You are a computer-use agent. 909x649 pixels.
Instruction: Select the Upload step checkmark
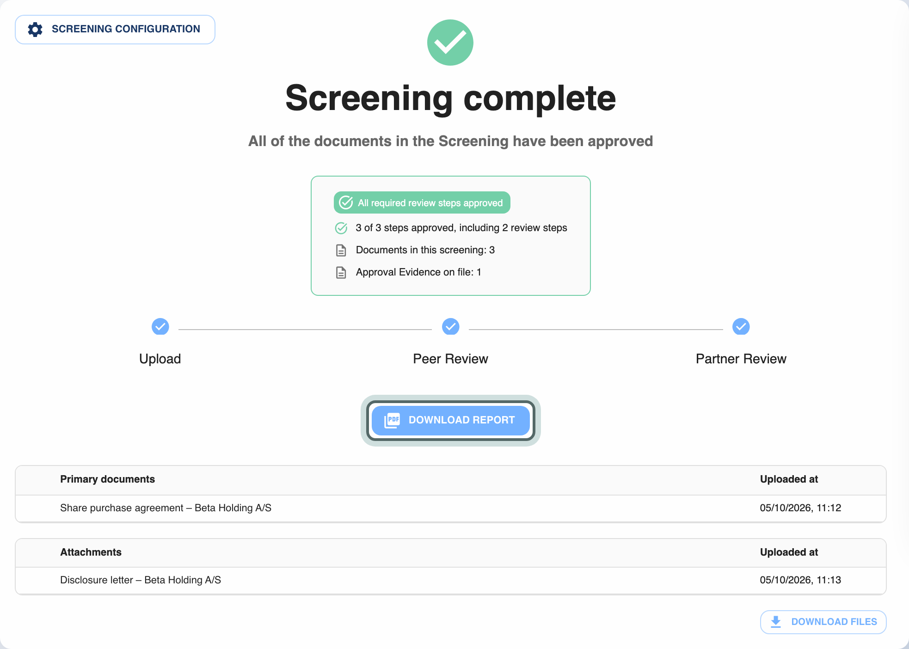[160, 326]
